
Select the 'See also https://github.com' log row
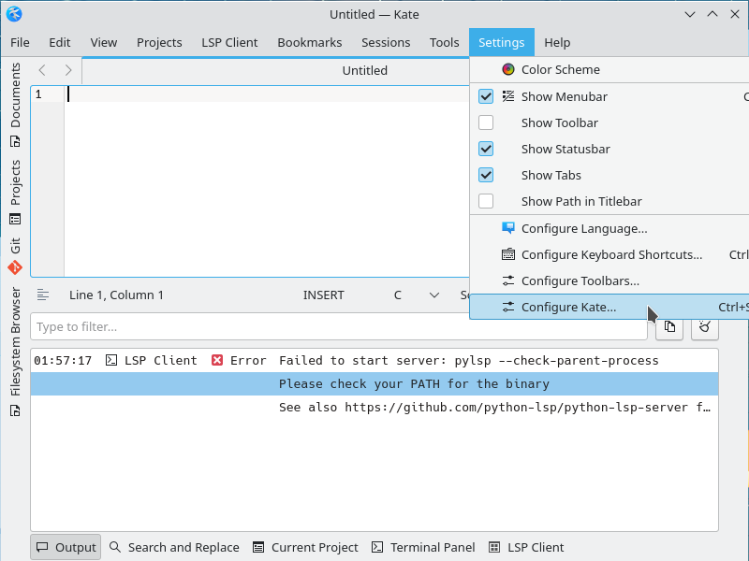click(374, 407)
